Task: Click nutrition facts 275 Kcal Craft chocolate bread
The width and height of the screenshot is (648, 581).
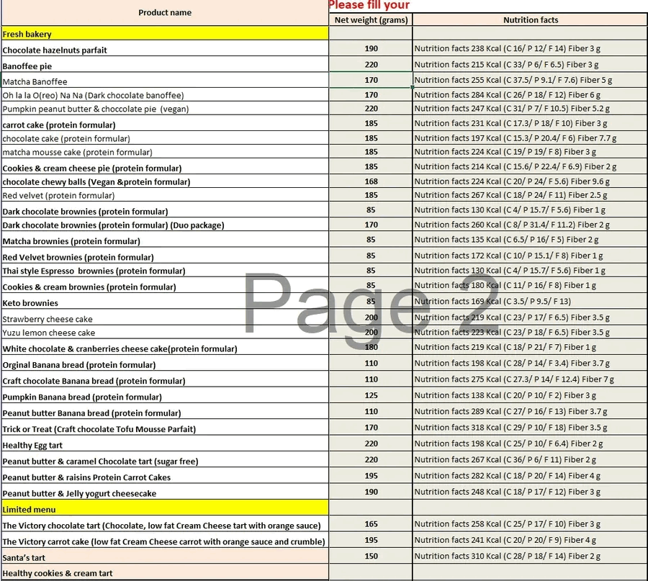Action: pyautogui.click(x=530, y=379)
